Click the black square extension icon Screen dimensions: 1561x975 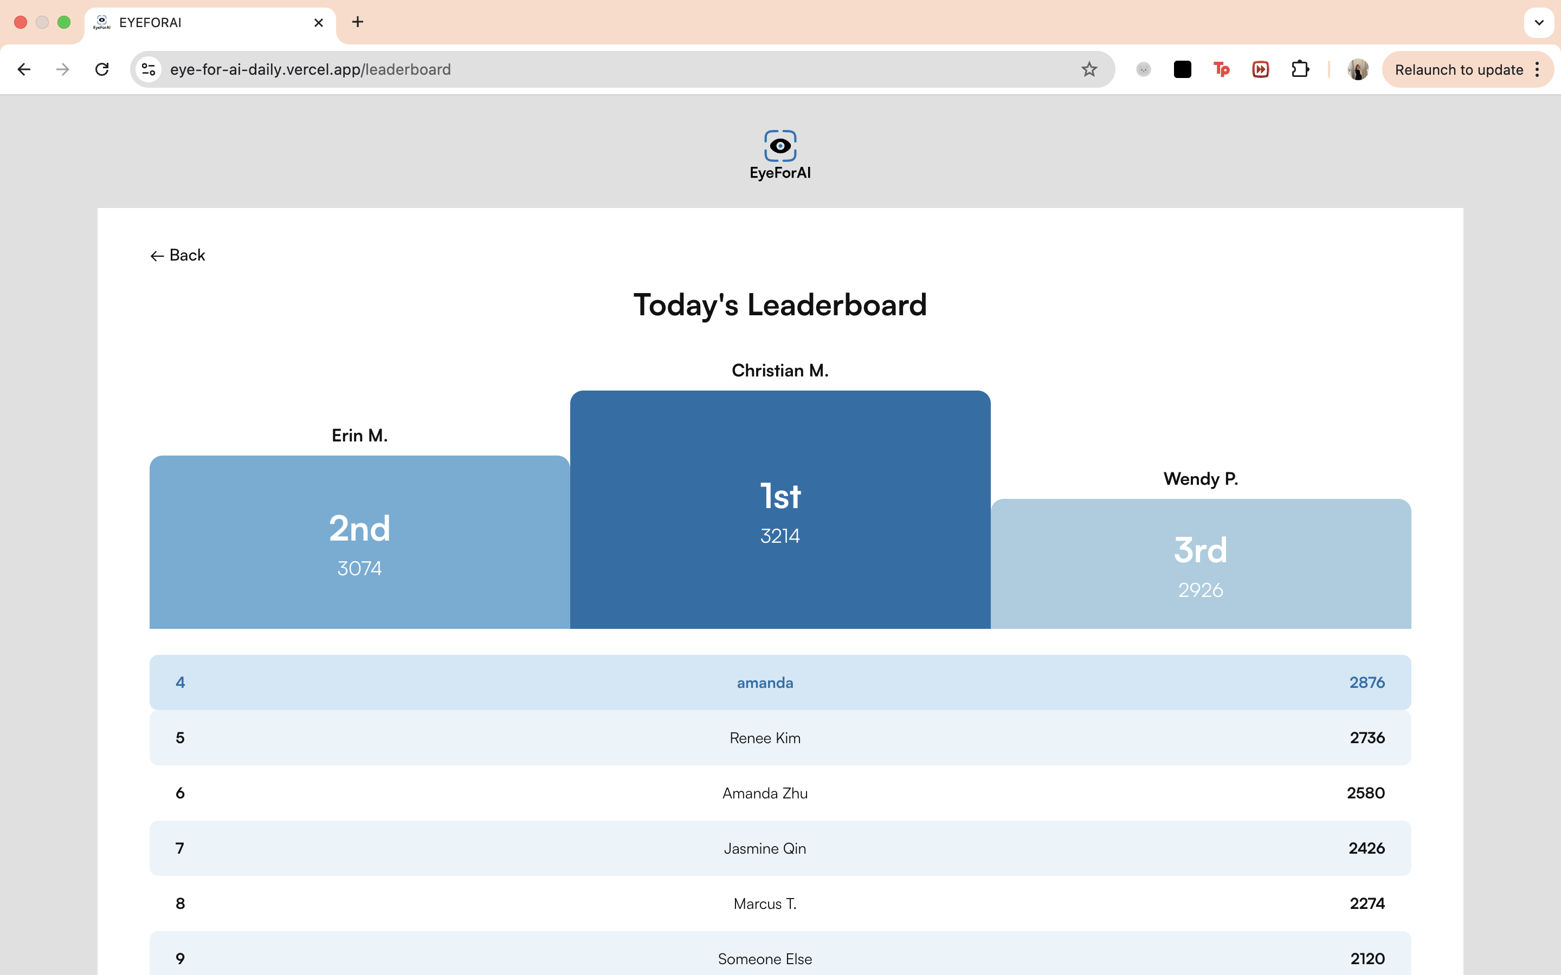tap(1182, 70)
